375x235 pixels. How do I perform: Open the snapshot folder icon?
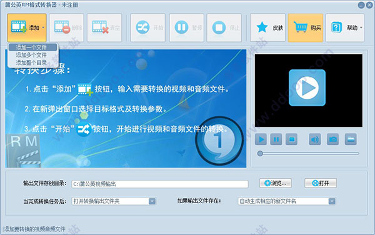pos(351,139)
